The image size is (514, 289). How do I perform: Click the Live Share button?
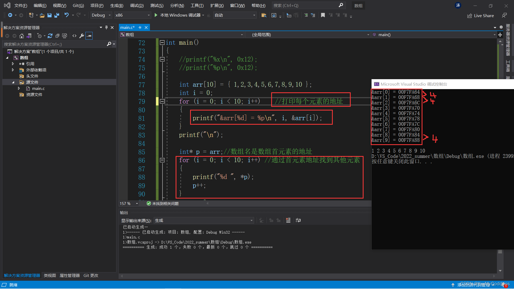point(481,16)
